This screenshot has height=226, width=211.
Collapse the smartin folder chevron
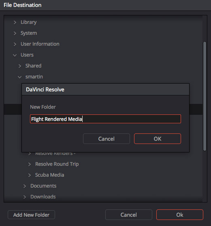[19, 77]
